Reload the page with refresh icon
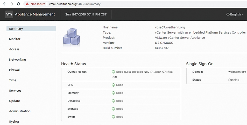Screen dimensions: 247x125 pos(19,4)
